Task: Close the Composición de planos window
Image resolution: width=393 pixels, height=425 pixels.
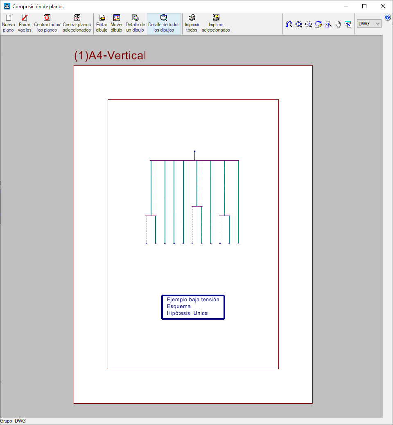Action: [x=383, y=6]
